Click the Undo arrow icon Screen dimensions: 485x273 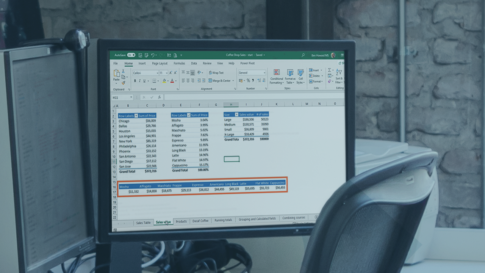[152, 55]
